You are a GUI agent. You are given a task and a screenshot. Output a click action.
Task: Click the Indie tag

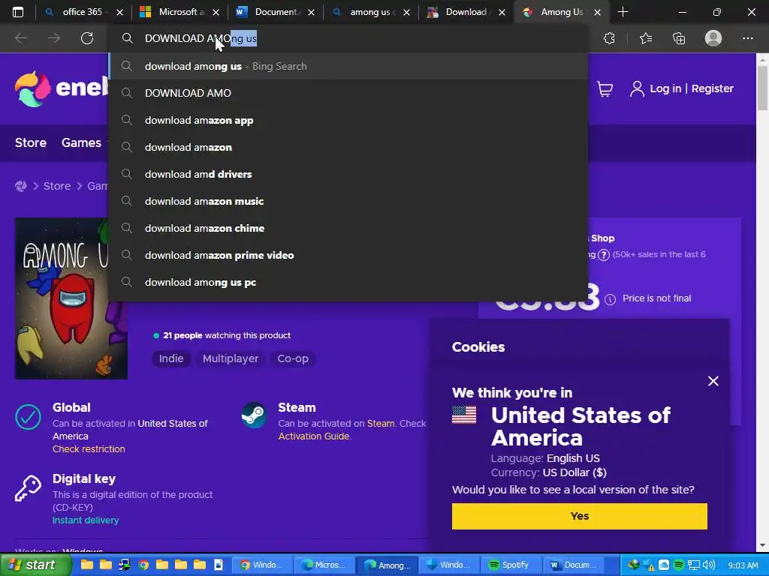[x=171, y=358]
